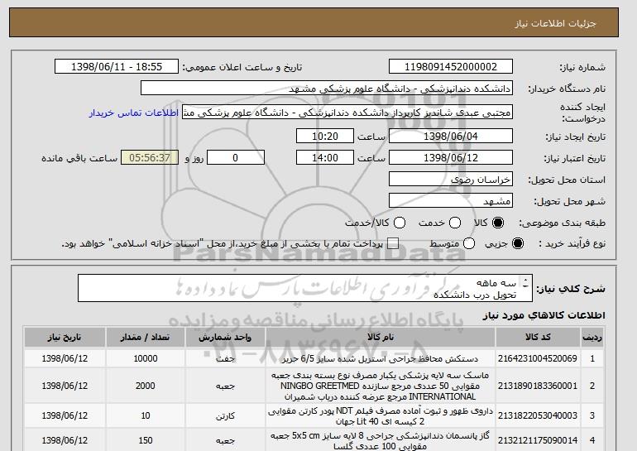Click the need number field 1198091452000002
This screenshot has height=451, width=637.
451,67
